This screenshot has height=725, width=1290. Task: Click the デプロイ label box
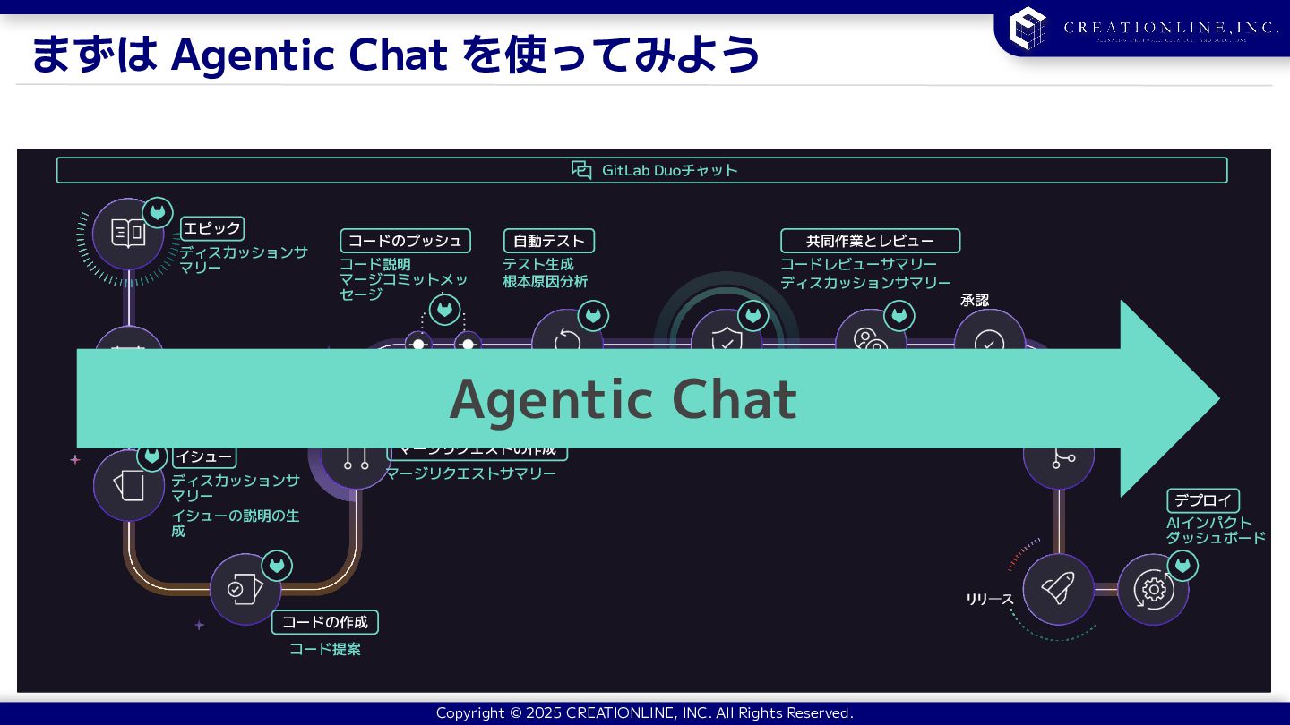click(x=1203, y=500)
